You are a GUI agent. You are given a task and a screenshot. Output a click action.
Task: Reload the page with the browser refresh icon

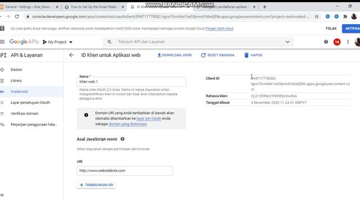17,16
